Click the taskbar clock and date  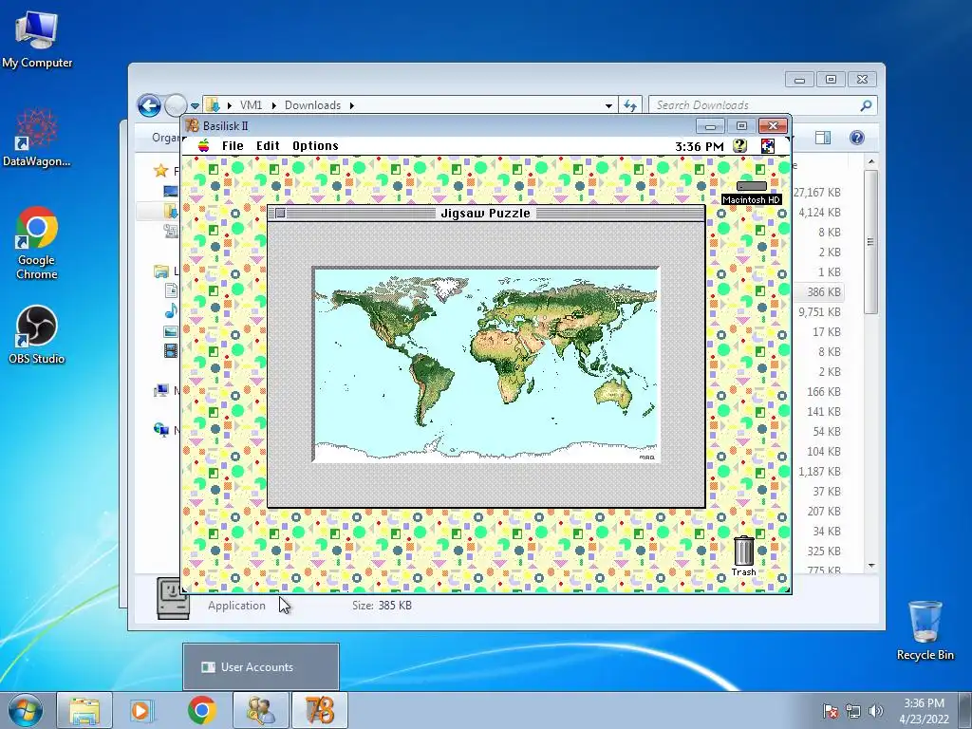click(924, 711)
